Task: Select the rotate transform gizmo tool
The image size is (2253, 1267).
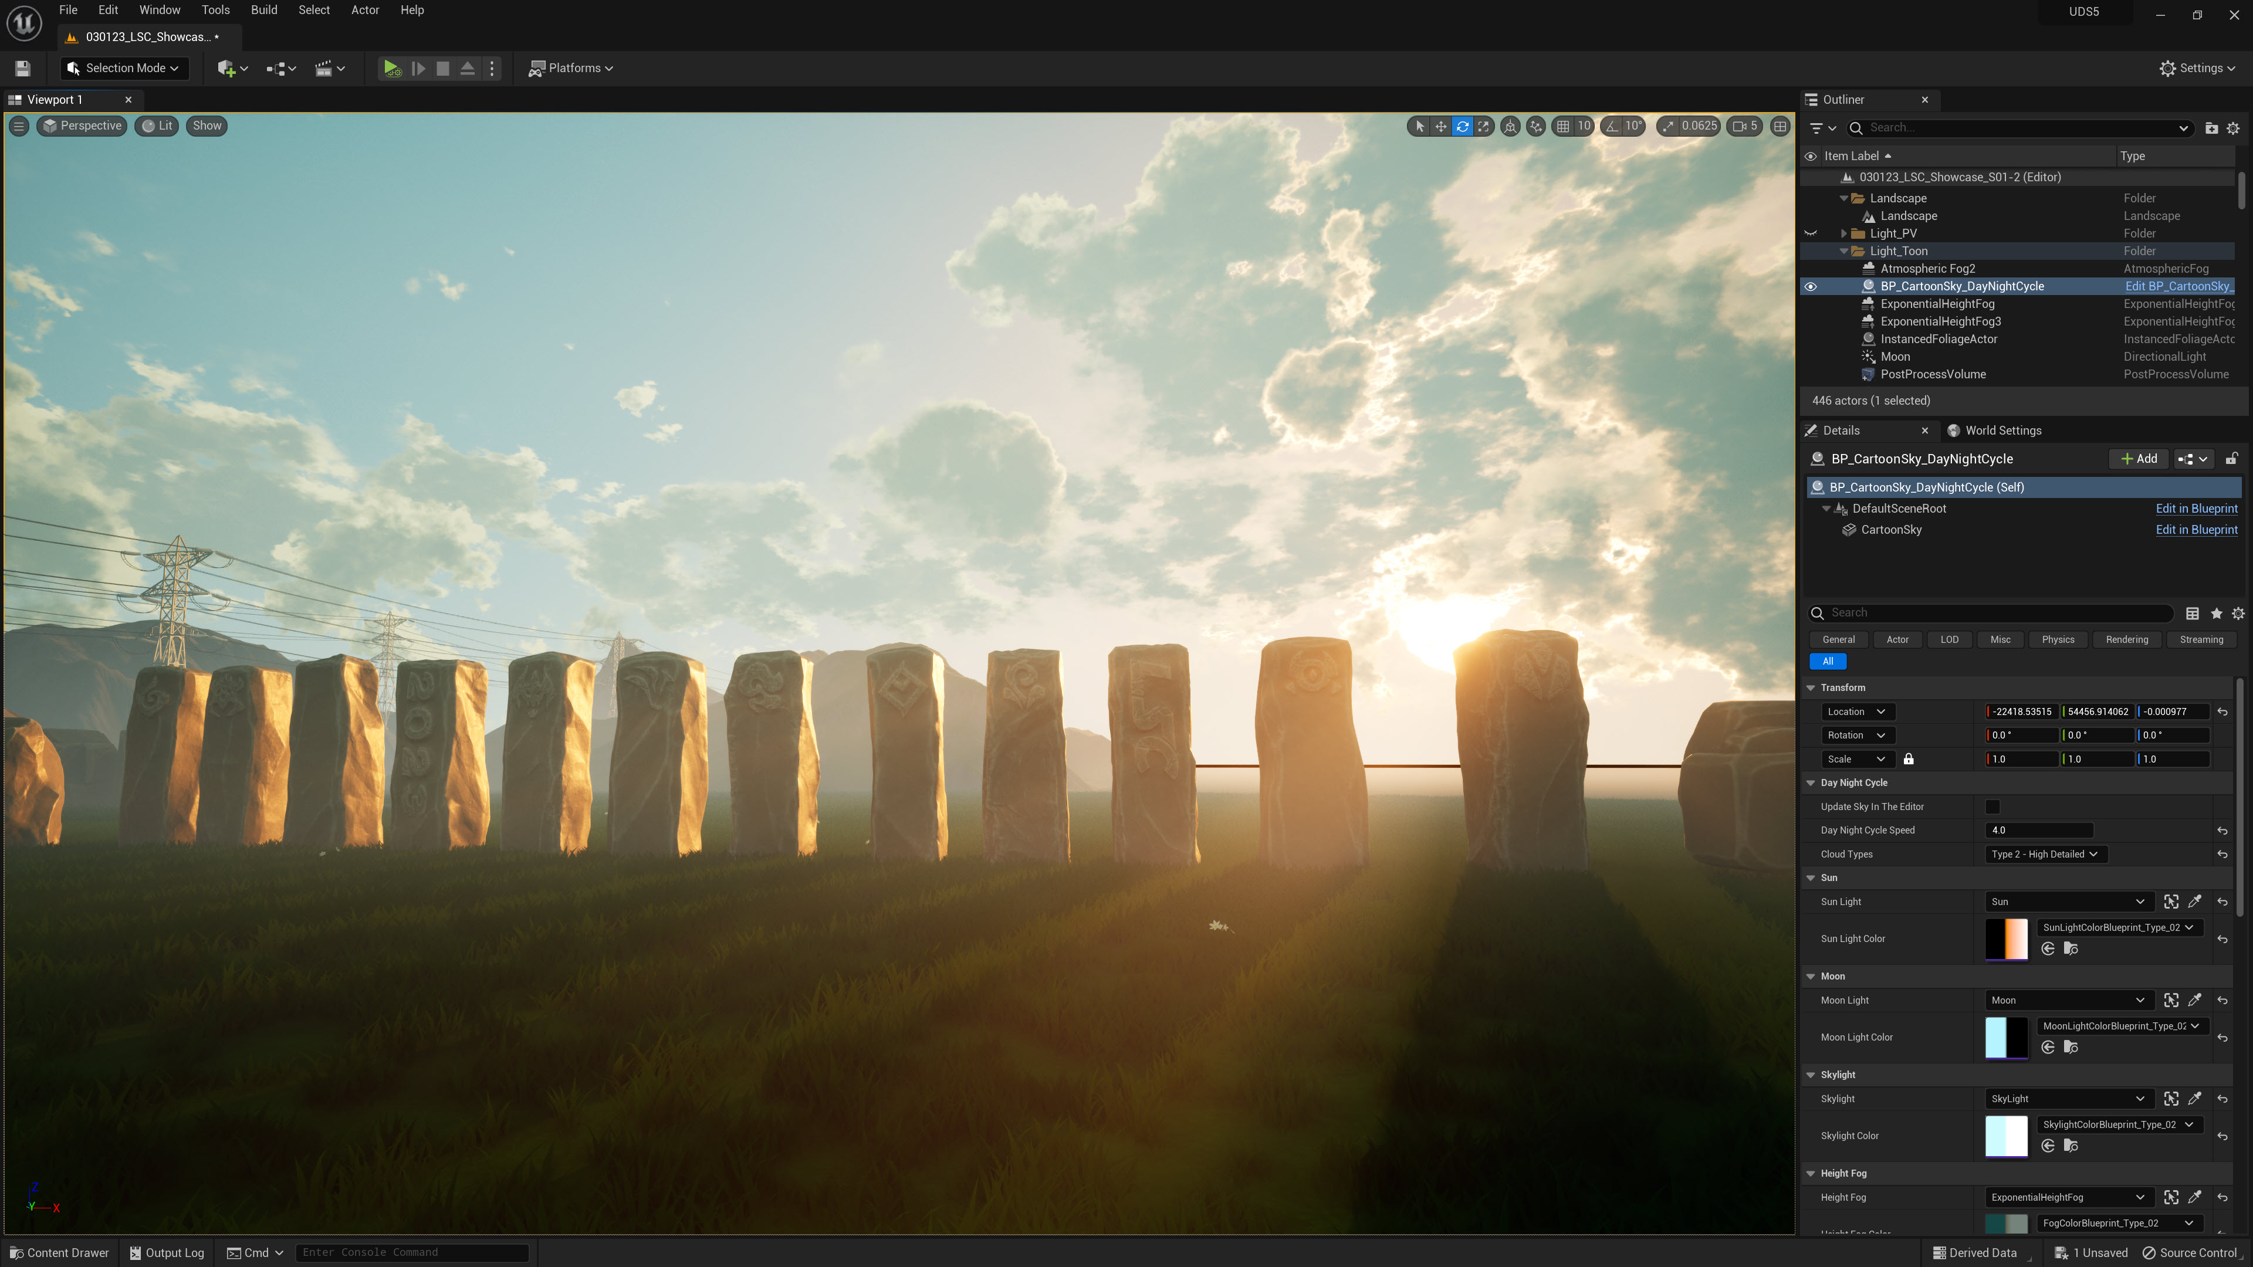Action: tap(1462, 126)
